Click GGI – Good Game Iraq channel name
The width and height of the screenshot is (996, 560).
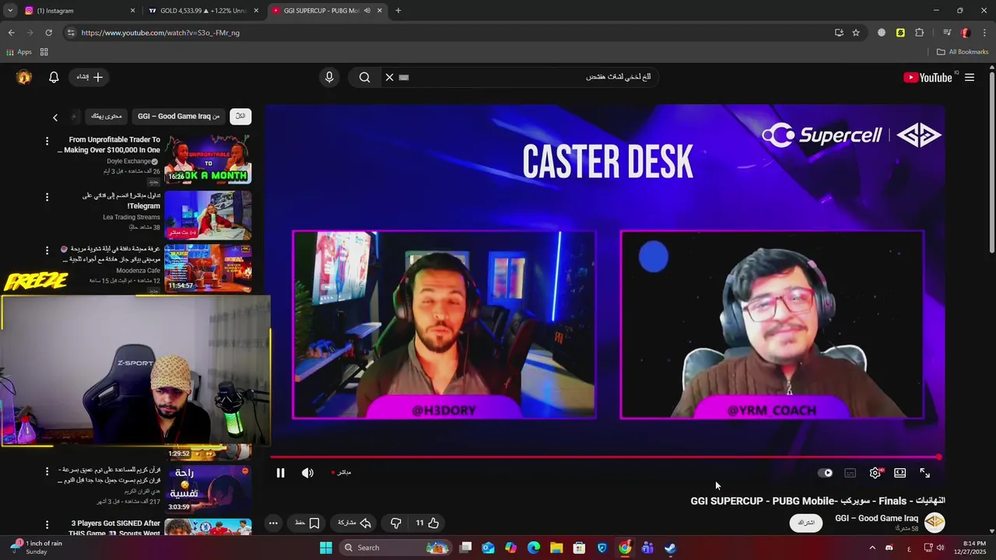(x=876, y=519)
